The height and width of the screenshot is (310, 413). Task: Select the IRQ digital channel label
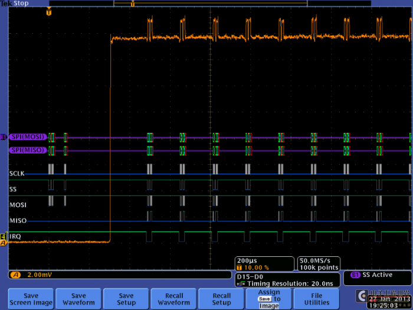15,236
